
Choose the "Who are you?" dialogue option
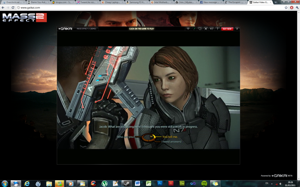click(126, 137)
